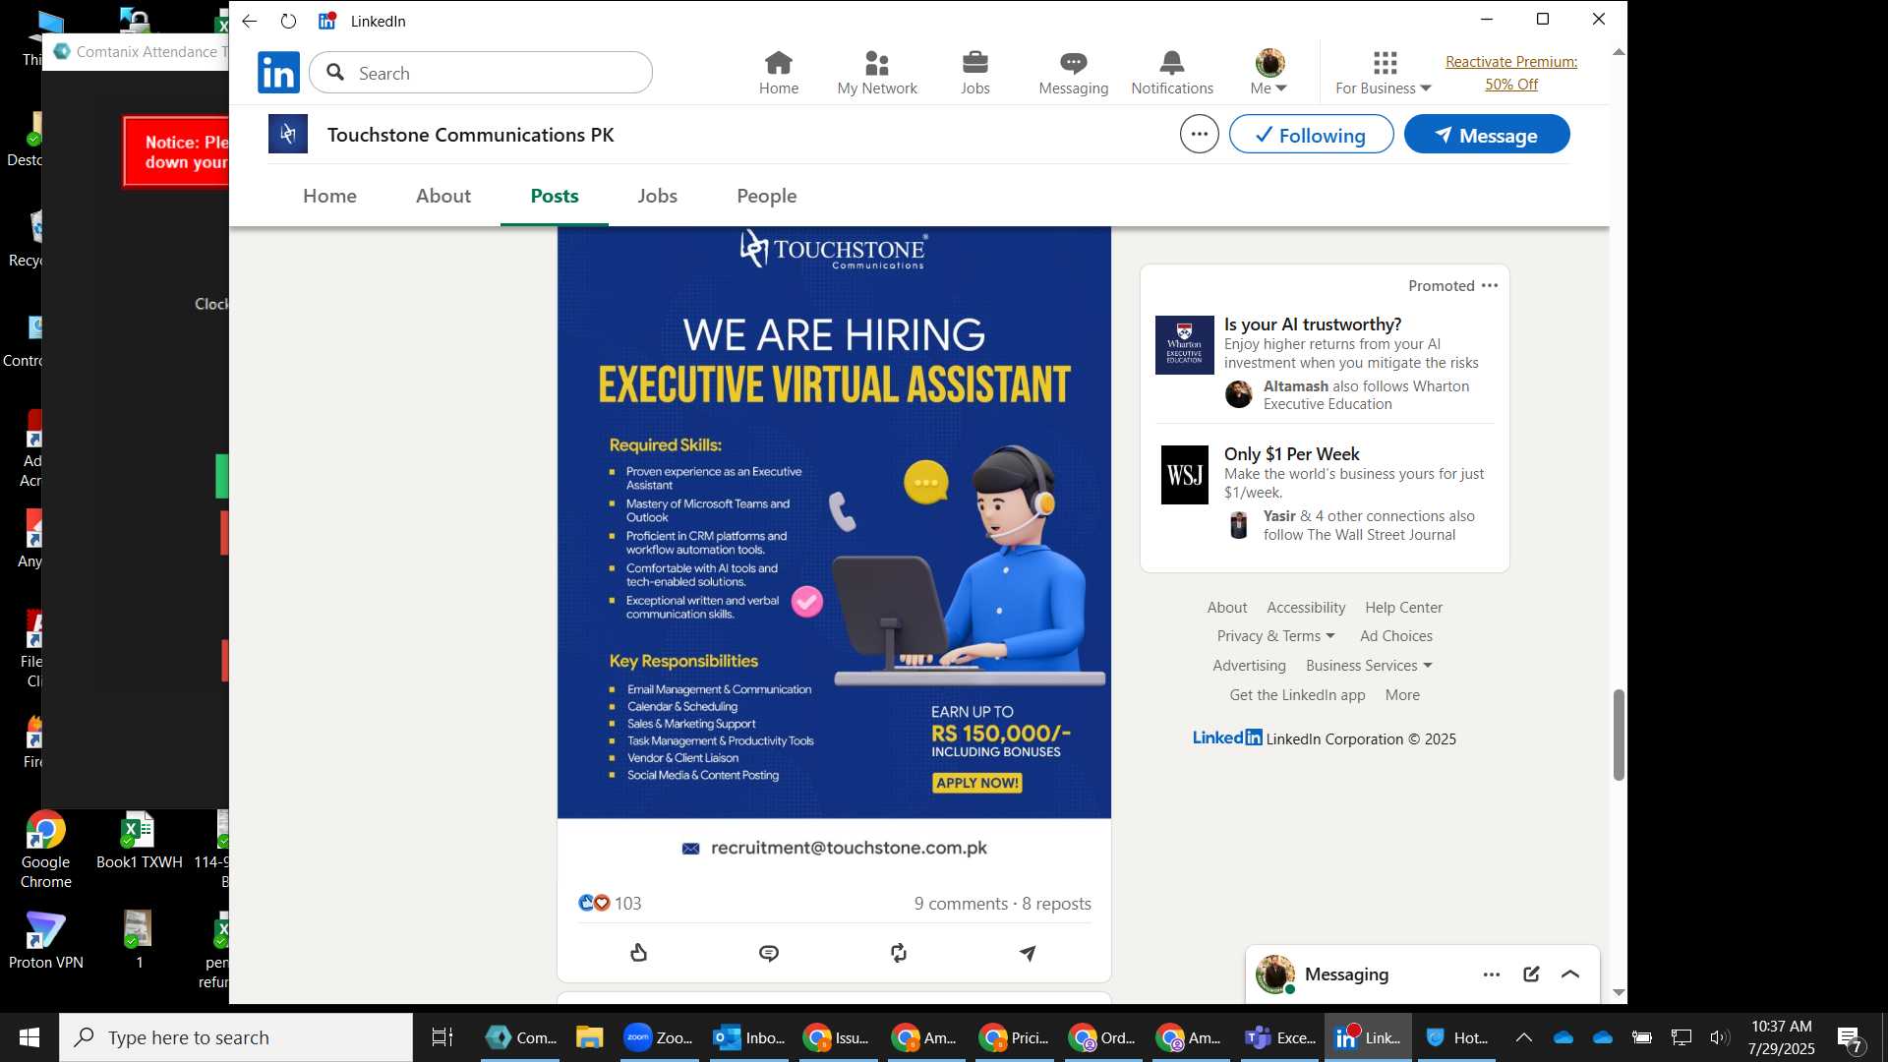
Task: View the 9 comments
Action: (x=961, y=903)
